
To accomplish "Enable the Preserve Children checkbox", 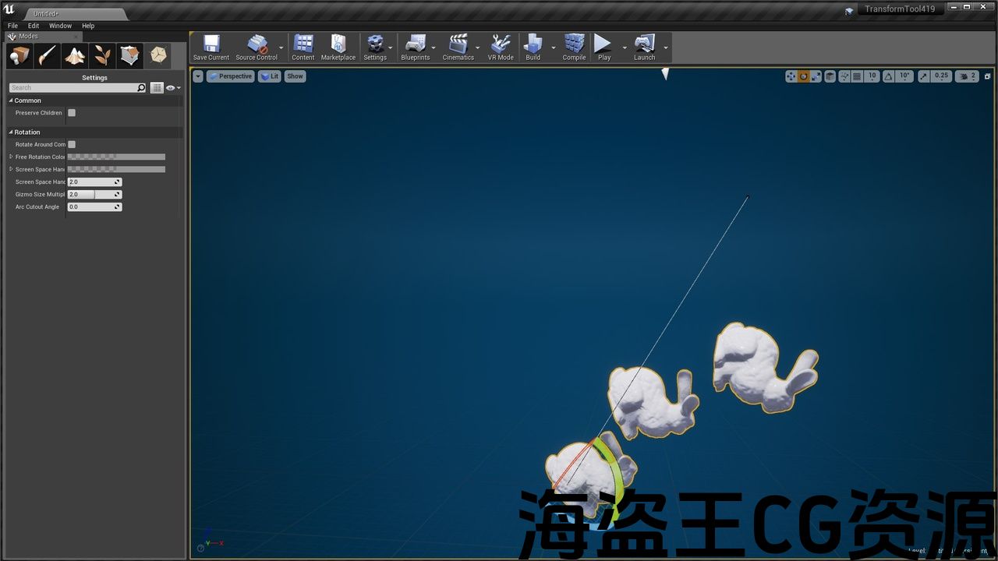I will [72, 113].
